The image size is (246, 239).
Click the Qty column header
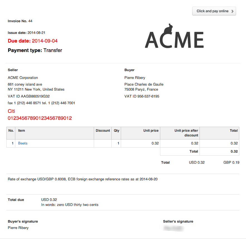click(x=116, y=131)
